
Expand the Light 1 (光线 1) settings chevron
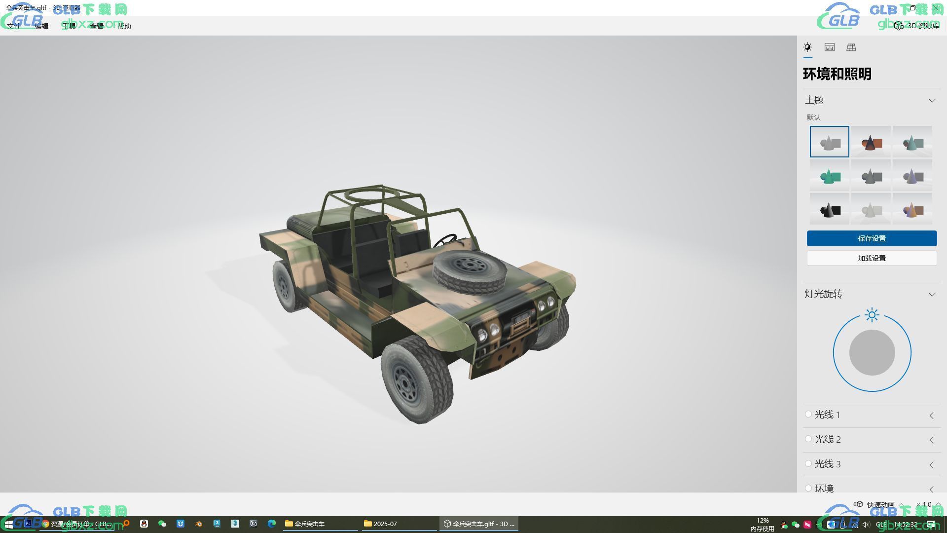[931, 416]
